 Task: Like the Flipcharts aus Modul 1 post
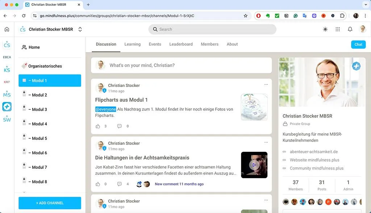click(98, 126)
